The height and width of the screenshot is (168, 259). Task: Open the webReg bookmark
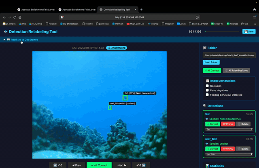[x=153, y=24]
